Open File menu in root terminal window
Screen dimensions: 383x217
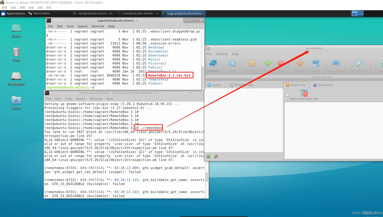(49, 99)
